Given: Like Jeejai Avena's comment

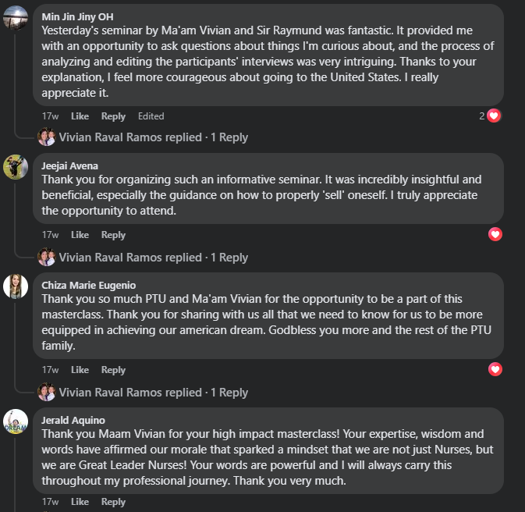Looking at the screenshot, I should coord(80,235).
